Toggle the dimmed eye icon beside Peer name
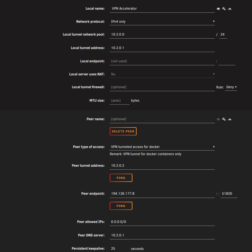Image resolution: width=252 pixels, height=252 pixels. tap(218, 119)
